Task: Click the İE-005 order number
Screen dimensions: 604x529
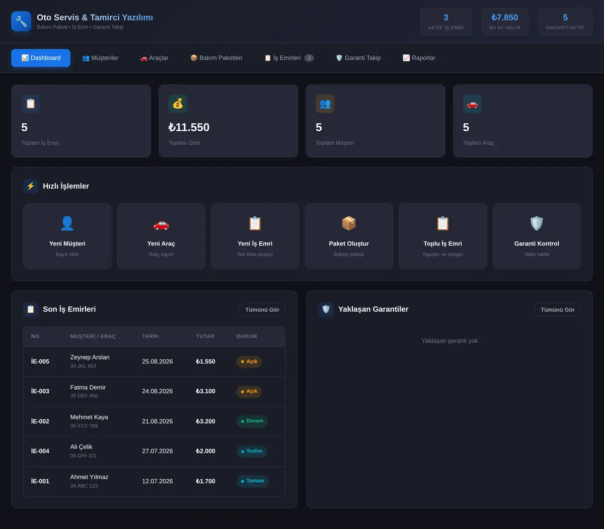Action: coord(40,362)
